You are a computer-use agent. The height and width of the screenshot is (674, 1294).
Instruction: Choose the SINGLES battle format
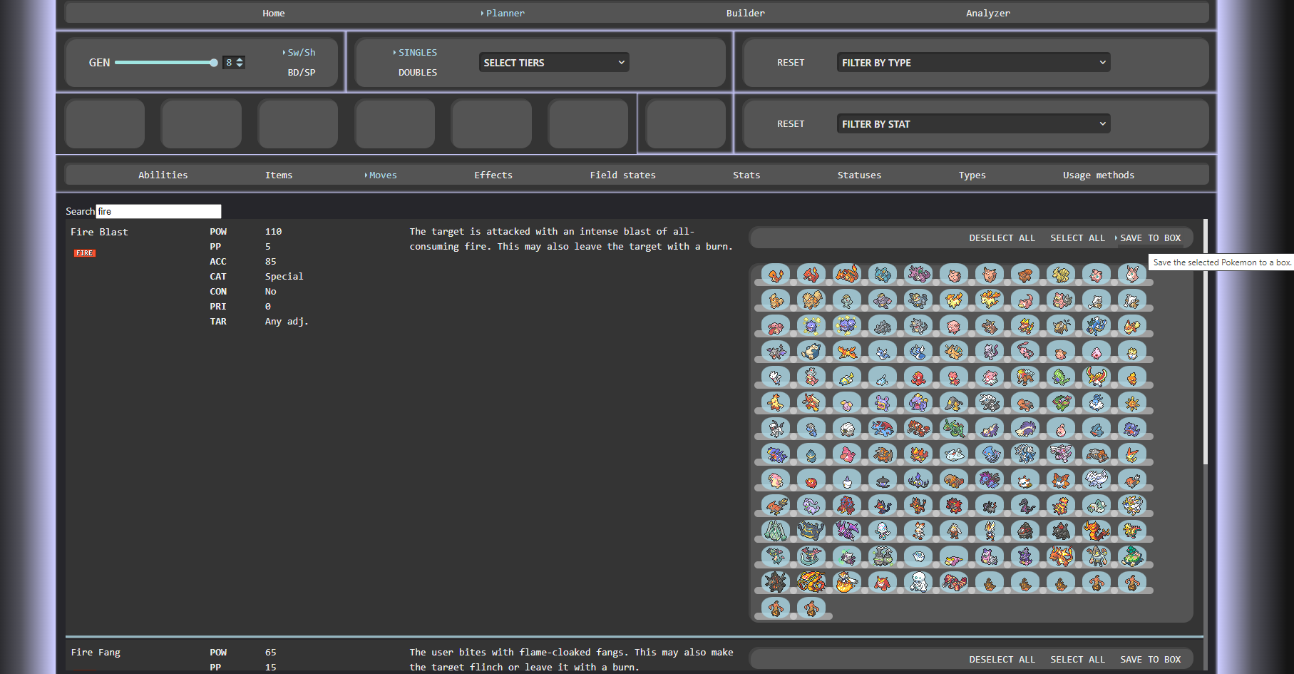point(417,53)
